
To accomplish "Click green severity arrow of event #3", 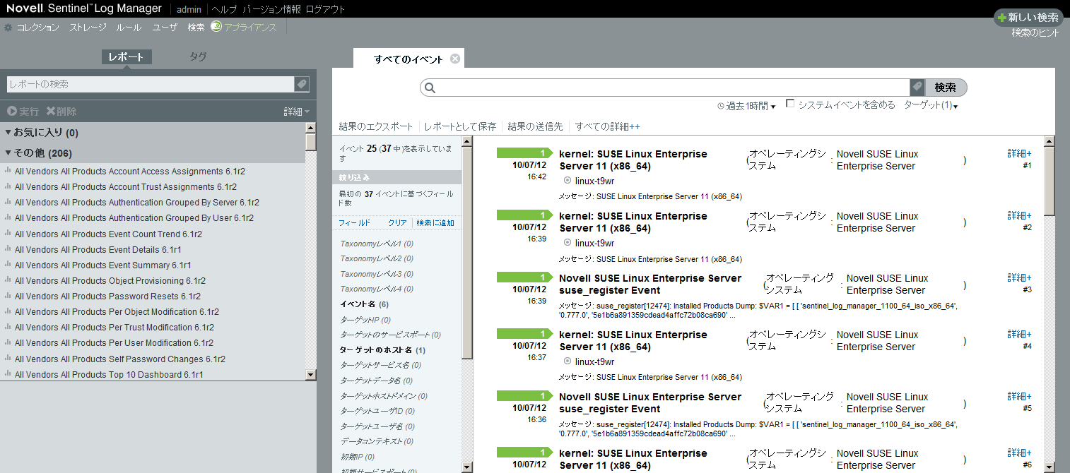I will 524,277.
